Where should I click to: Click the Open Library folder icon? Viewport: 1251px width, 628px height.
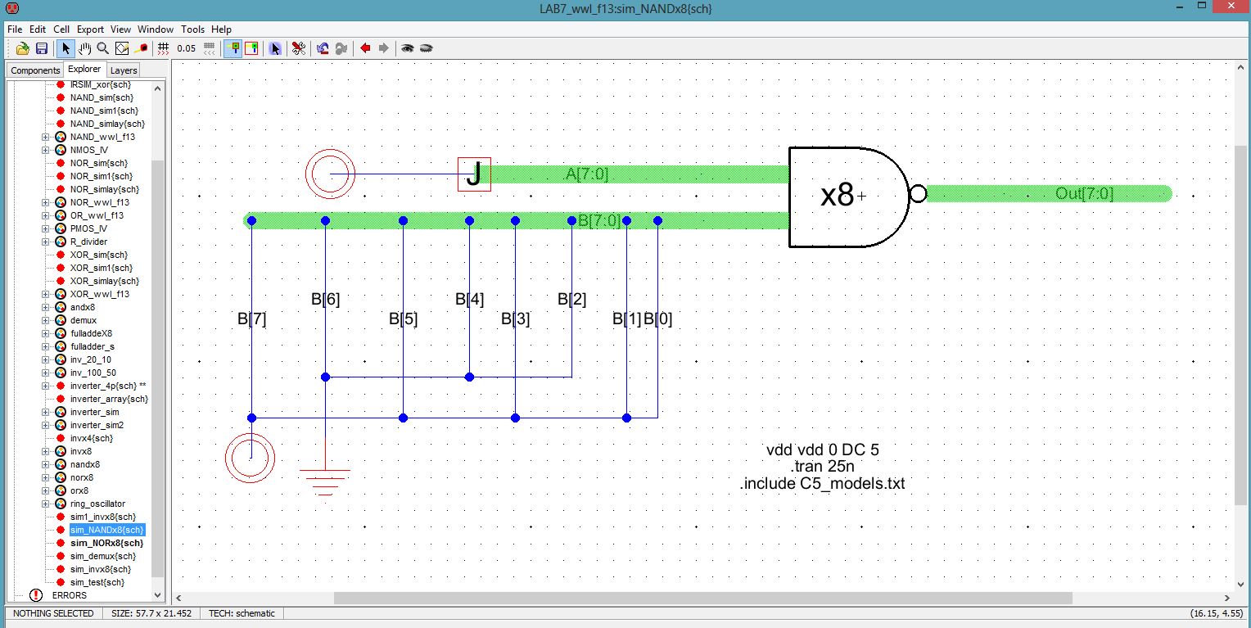click(x=23, y=48)
